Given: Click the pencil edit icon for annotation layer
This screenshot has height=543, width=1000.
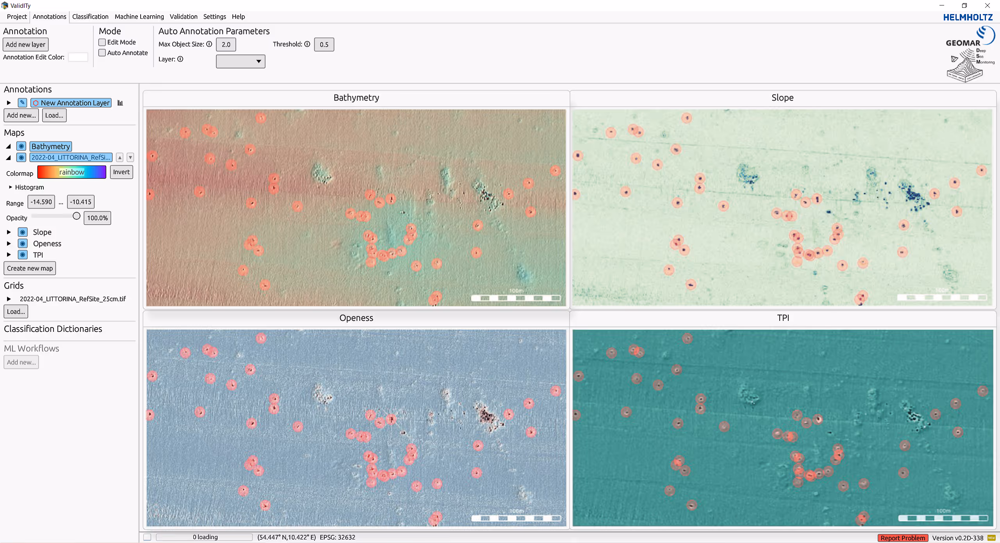Looking at the screenshot, I should pyautogui.click(x=22, y=103).
